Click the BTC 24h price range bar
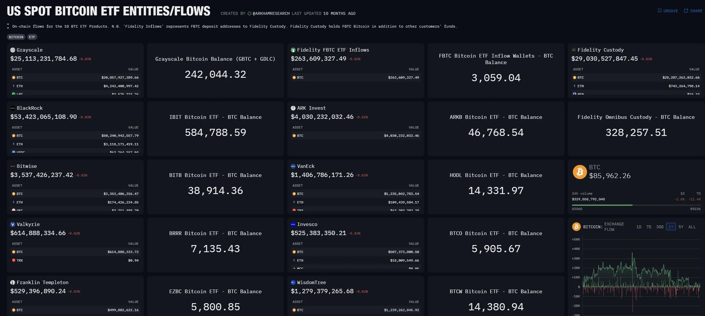The height and width of the screenshot is (316, 705). coord(636,205)
